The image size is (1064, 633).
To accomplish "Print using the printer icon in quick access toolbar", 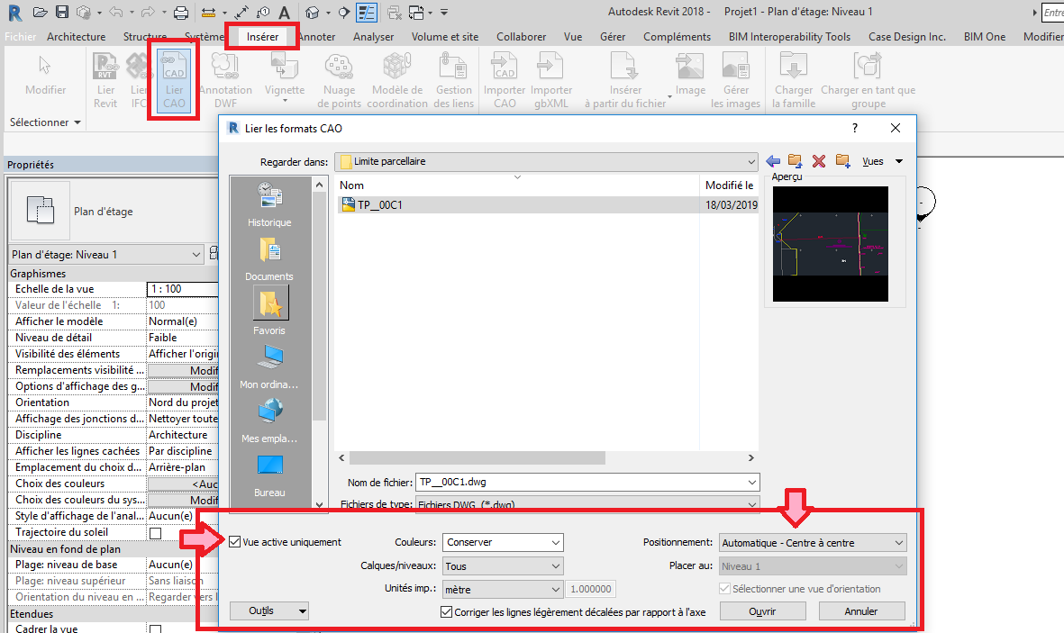I will [x=180, y=13].
